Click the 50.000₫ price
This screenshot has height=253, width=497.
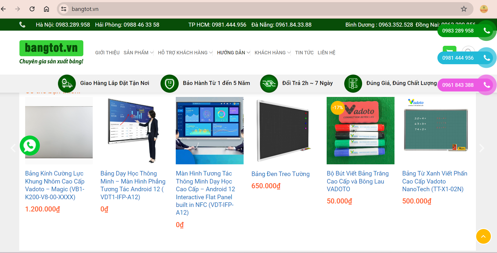(x=339, y=201)
